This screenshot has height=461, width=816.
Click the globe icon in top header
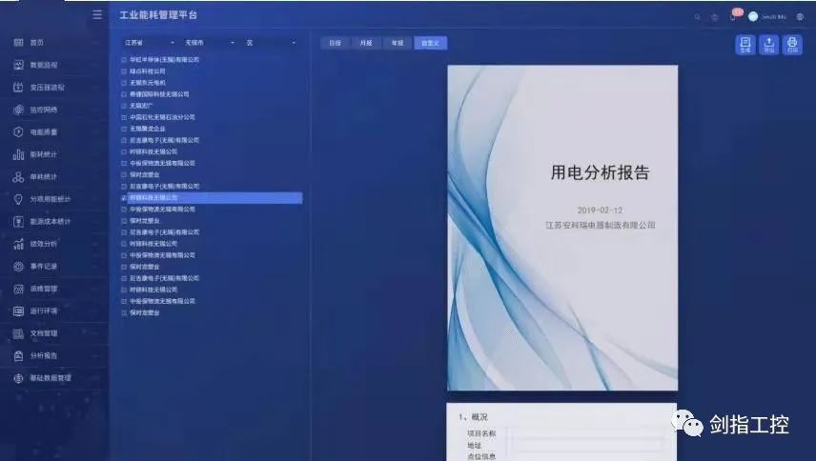tap(715, 17)
